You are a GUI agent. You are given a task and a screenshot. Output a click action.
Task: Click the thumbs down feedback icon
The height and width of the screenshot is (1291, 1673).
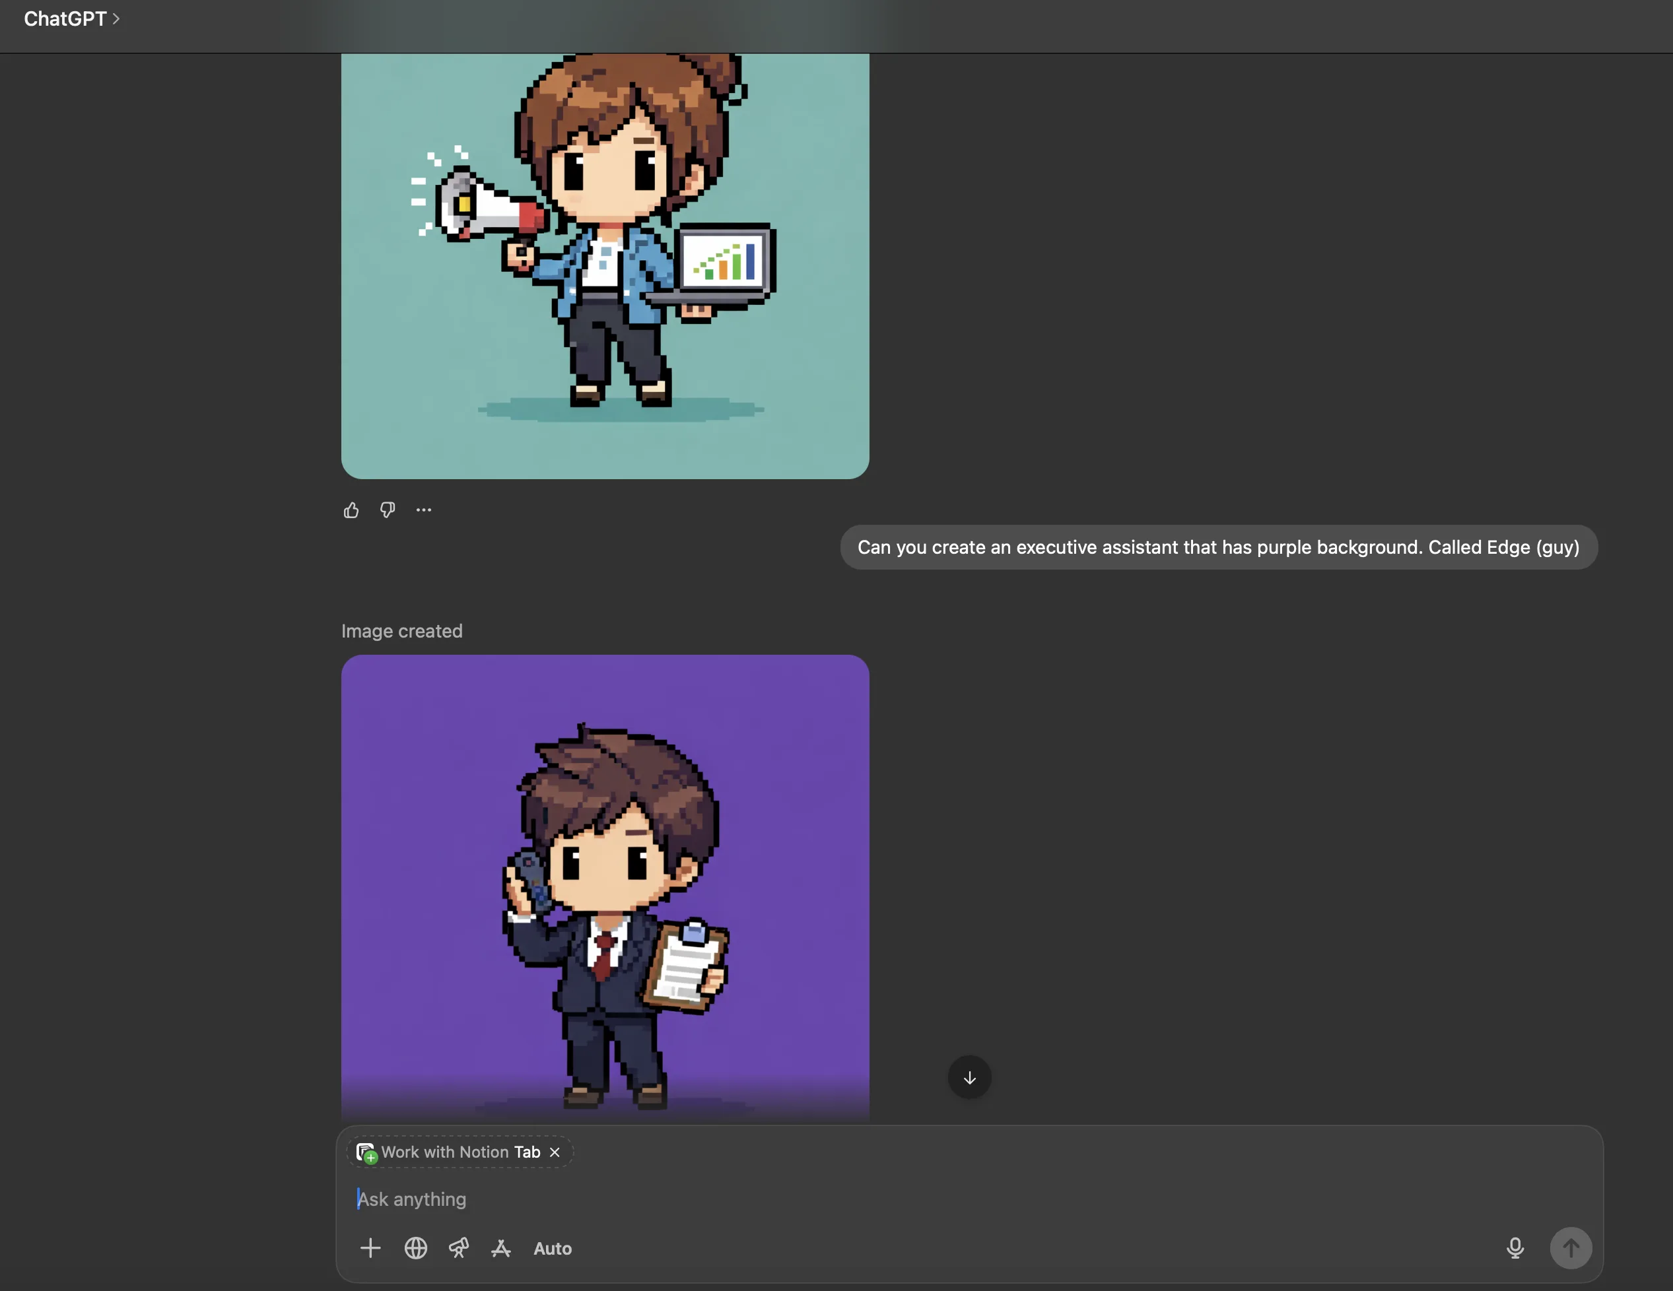click(388, 510)
